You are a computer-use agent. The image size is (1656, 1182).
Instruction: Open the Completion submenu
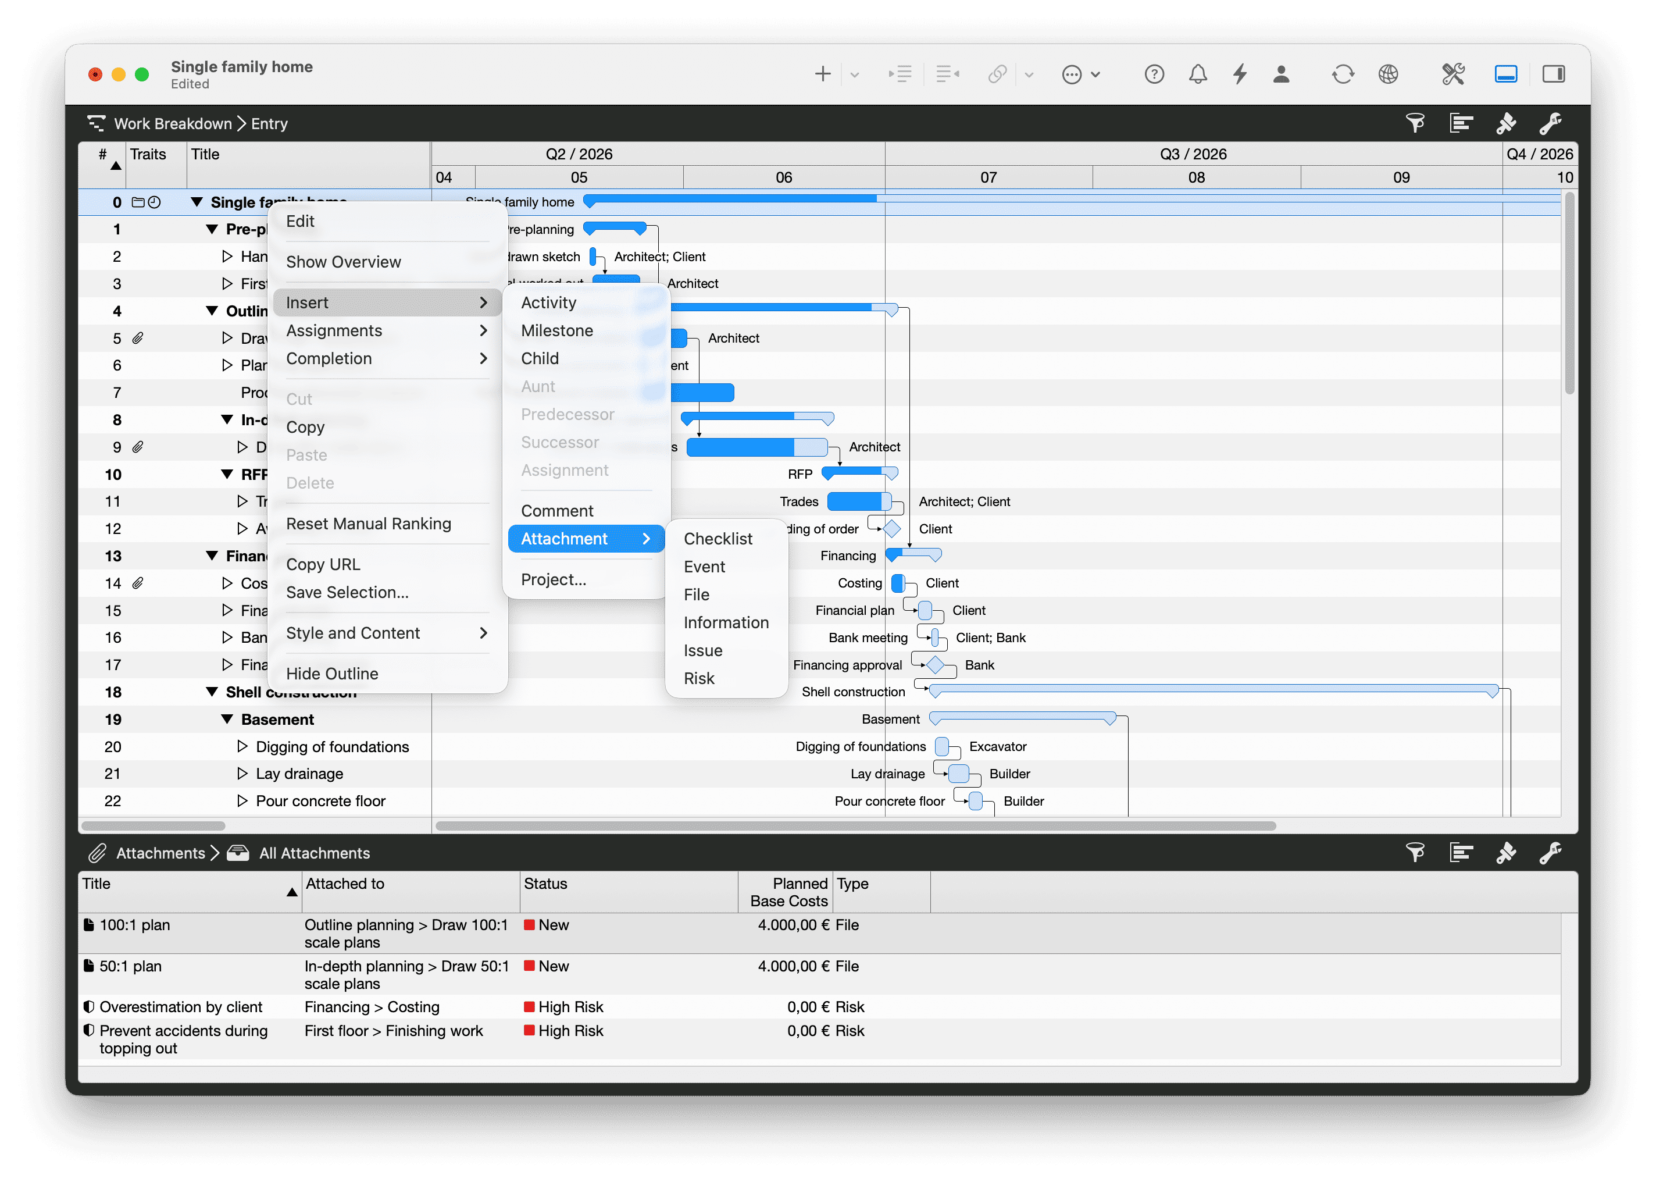click(x=388, y=358)
